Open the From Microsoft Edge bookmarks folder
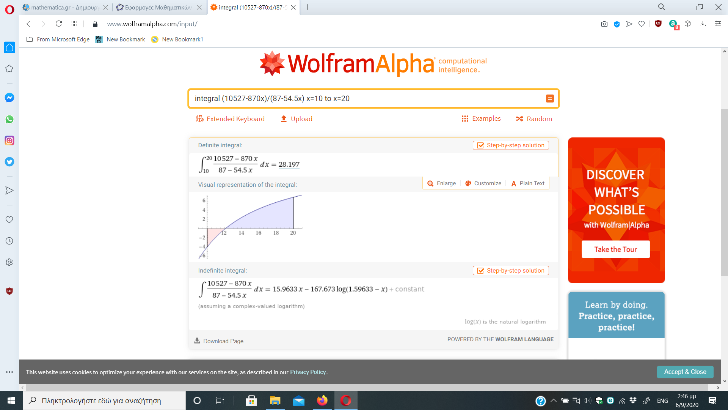Image resolution: width=728 pixels, height=410 pixels. [58, 39]
